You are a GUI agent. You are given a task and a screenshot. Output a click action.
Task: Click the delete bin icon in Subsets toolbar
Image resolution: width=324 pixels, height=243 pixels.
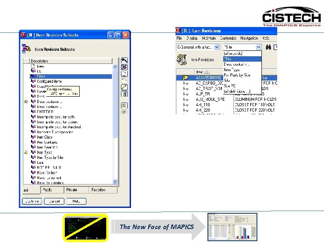coord(124,94)
